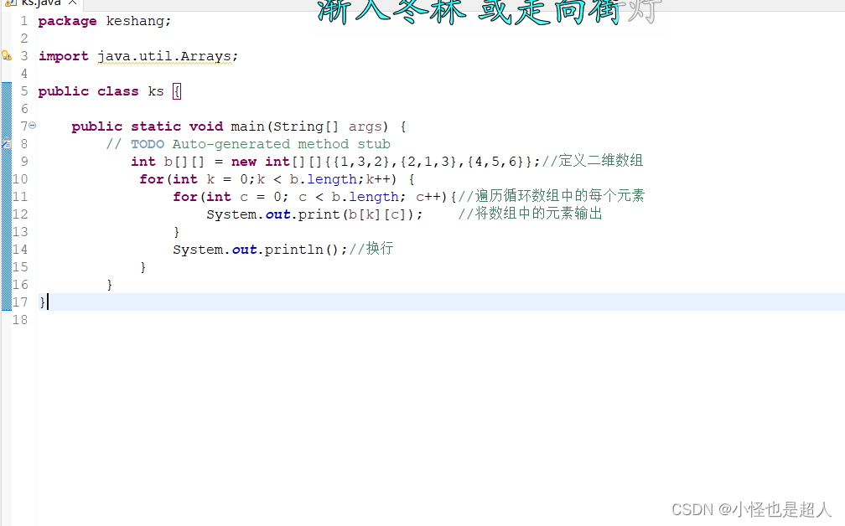The height and width of the screenshot is (526, 845).
Task: Select the ks.java editor tab
Action: click(40, 3)
